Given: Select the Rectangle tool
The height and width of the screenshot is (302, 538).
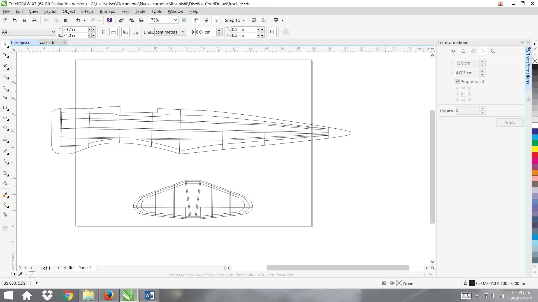Looking at the screenshot, I should point(5,108).
